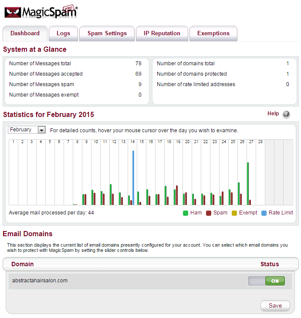
Task: Click the yellow Exempt legend square
Action: click(x=234, y=213)
